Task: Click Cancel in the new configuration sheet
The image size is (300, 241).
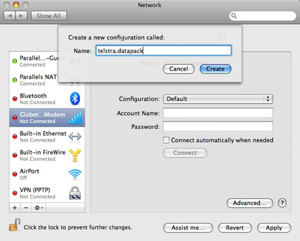Action: point(178,69)
